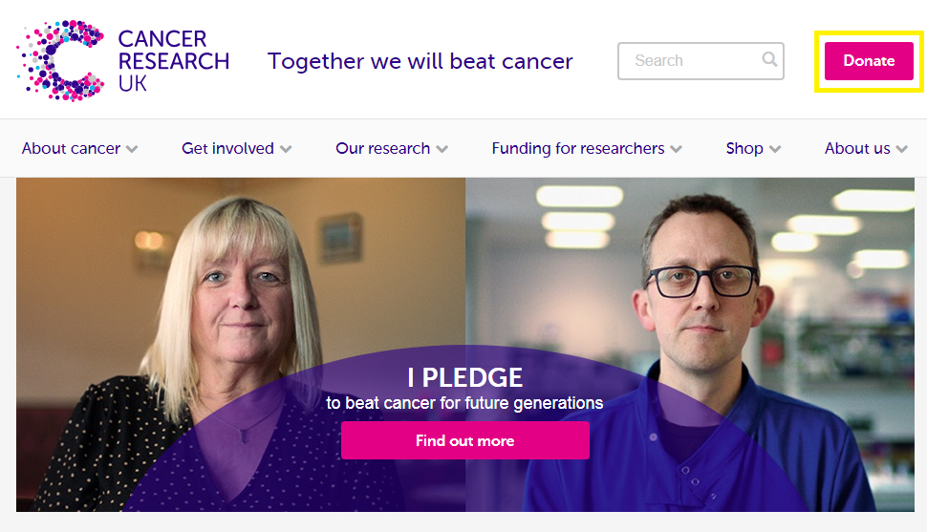The image size is (927, 532).
Task: Click the Cancer Research UK logo
Action: [x=123, y=61]
